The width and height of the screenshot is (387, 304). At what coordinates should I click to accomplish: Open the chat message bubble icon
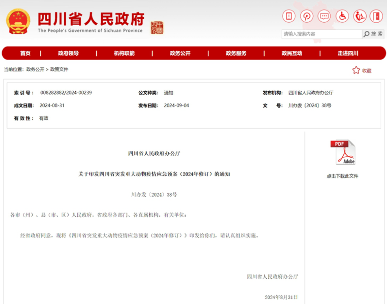(x=324, y=16)
